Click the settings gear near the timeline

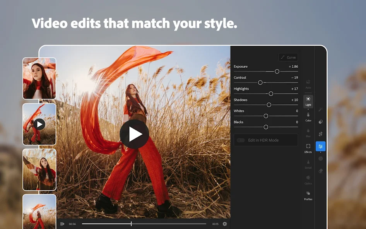(224, 224)
